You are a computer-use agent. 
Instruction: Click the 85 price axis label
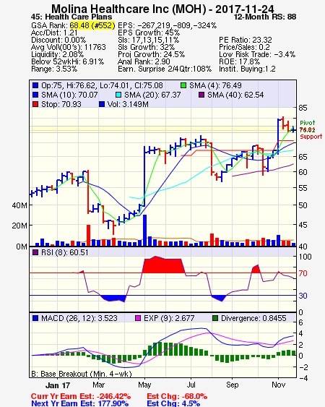(x=303, y=108)
